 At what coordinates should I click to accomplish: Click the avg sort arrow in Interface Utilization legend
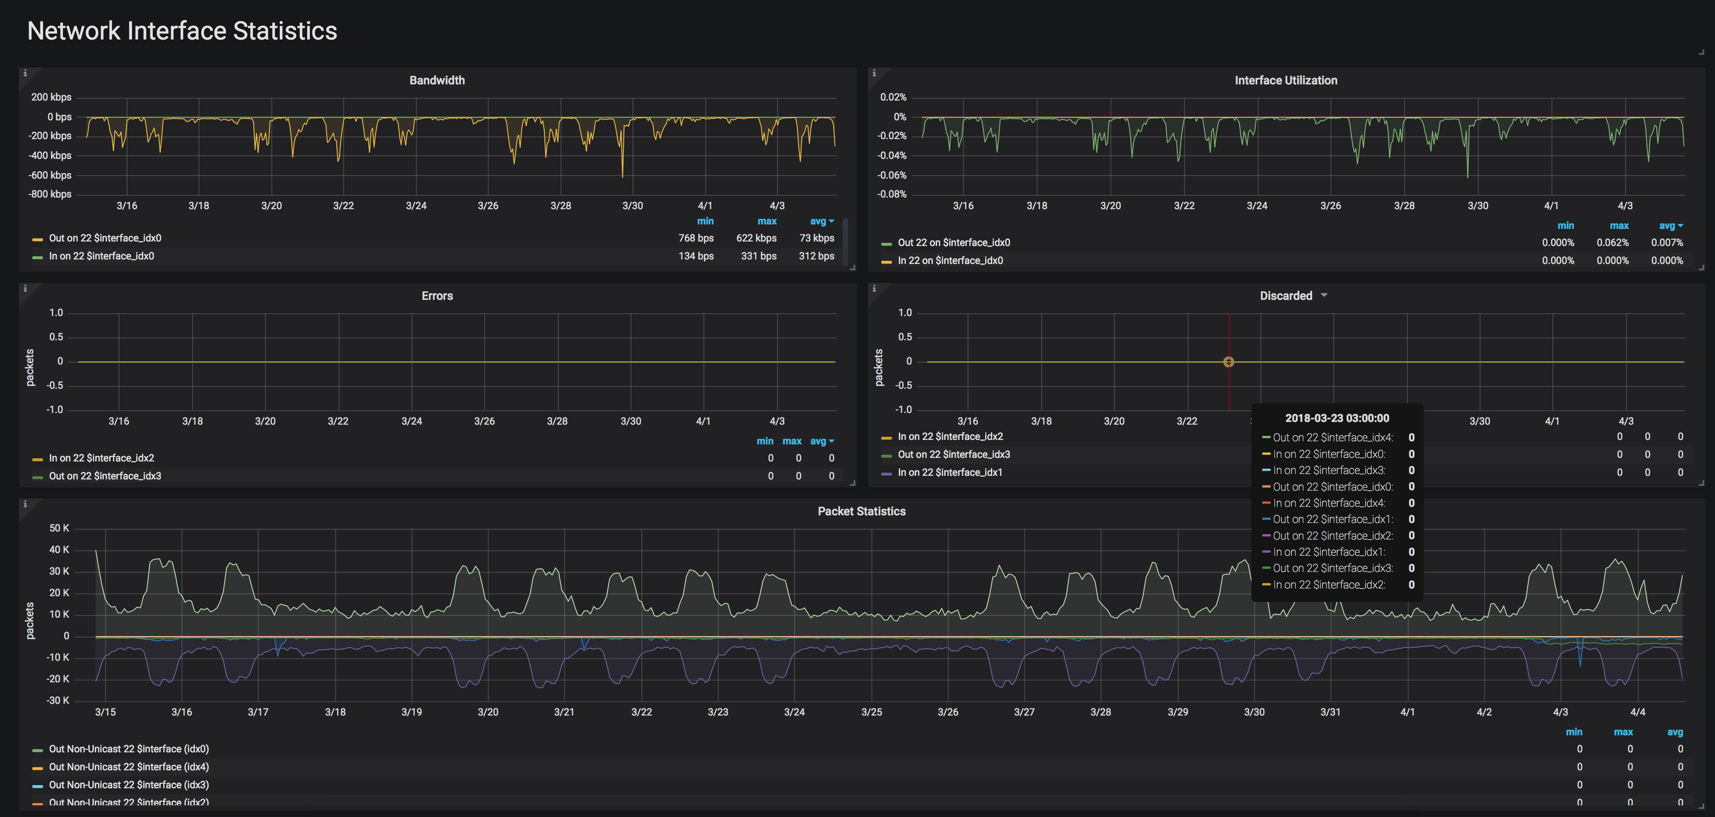pos(1680,226)
